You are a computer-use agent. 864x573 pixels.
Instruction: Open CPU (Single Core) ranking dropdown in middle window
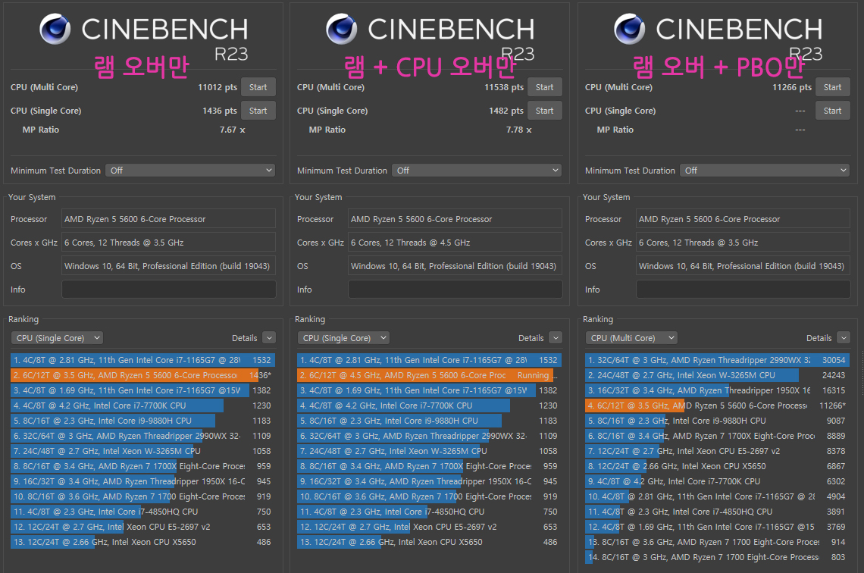(343, 338)
